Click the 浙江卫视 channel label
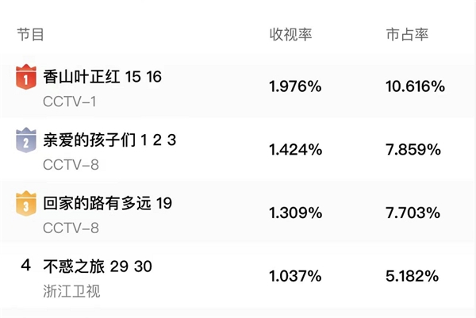This screenshot has height=318, width=476. (x=71, y=291)
